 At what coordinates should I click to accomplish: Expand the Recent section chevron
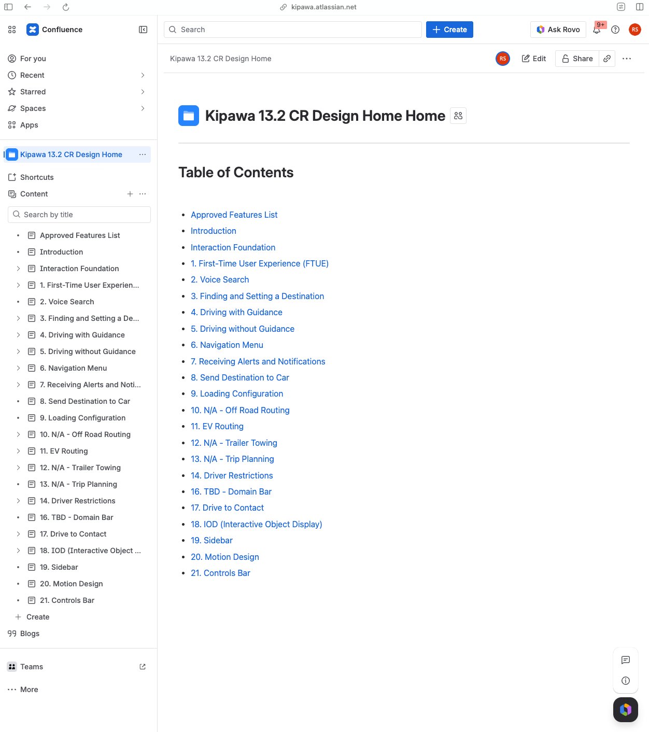(x=143, y=75)
